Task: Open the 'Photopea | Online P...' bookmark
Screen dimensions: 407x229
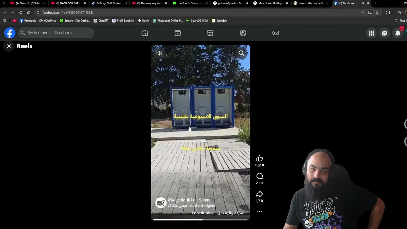Action: pos(168,21)
